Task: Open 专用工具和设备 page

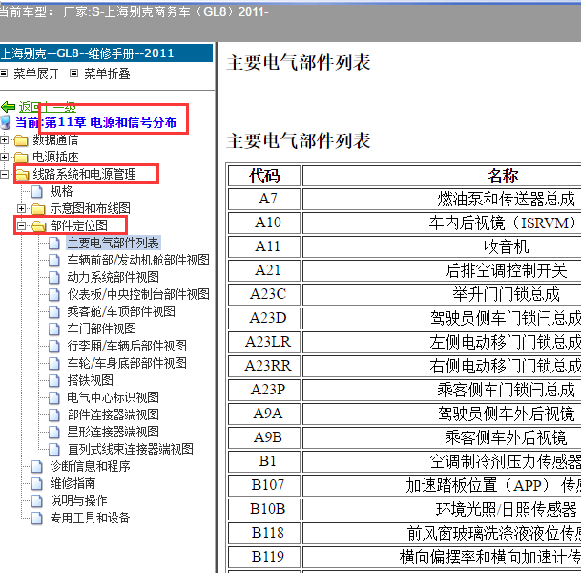Action: coord(90,518)
